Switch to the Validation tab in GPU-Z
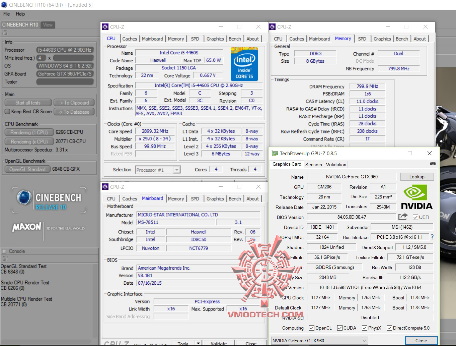 point(336,165)
